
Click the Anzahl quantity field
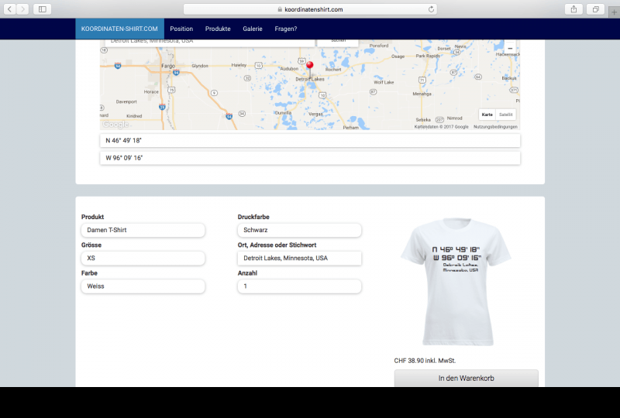pyautogui.click(x=299, y=286)
